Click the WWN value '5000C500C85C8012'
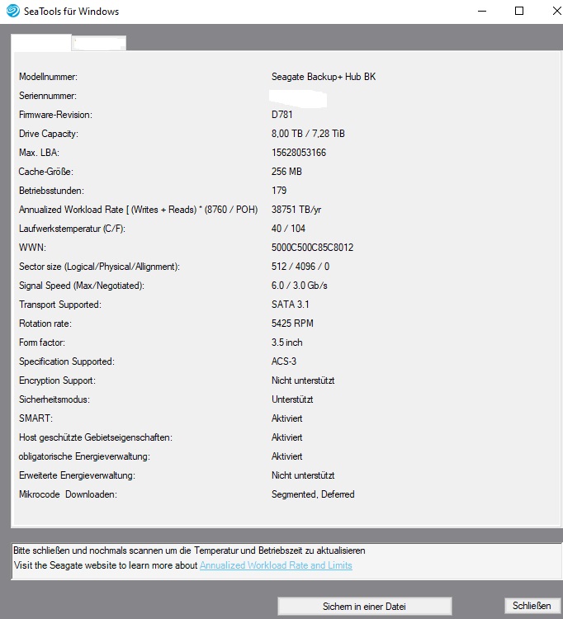The width and height of the screenshot is (563, 619). point(312,247)
